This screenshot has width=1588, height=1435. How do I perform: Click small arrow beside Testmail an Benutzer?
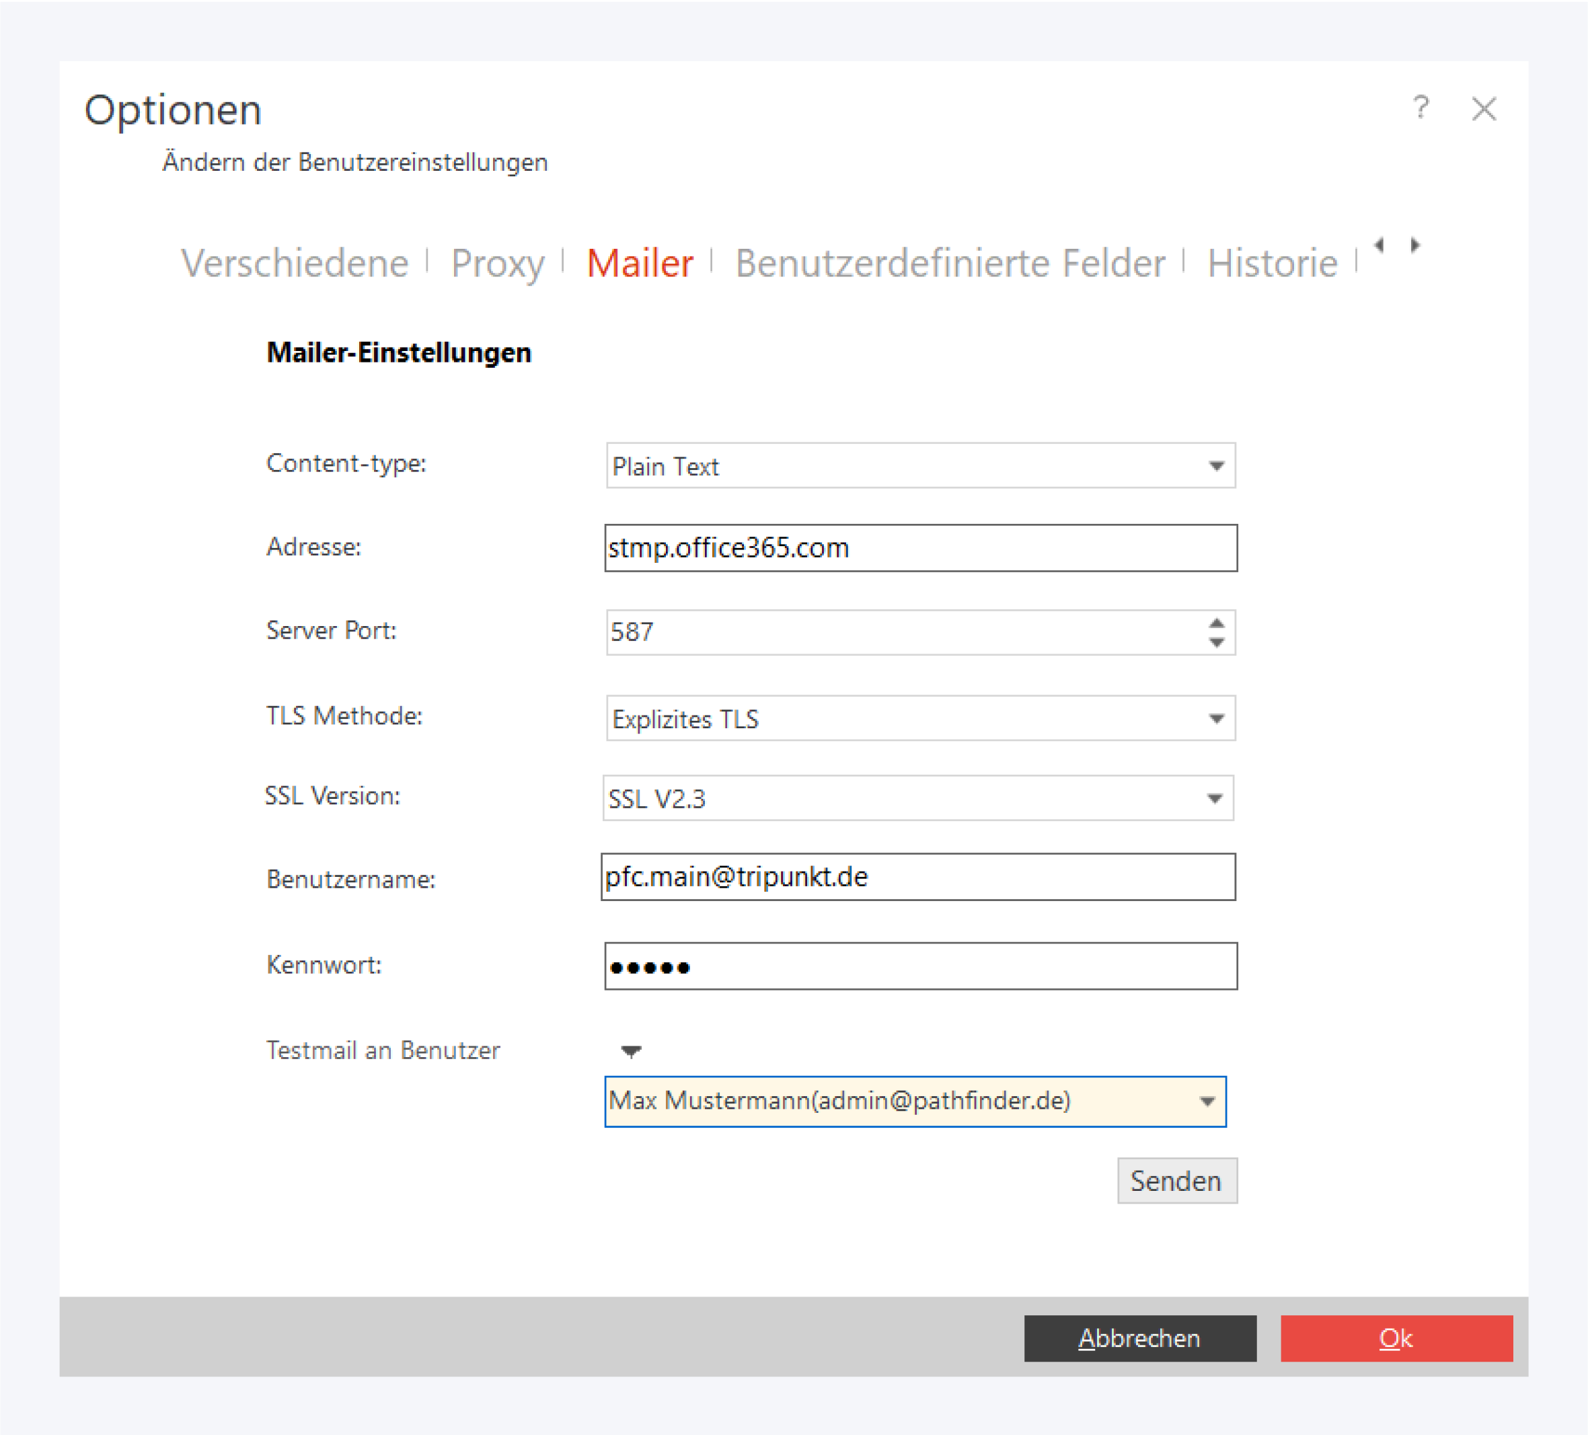[x=631, y=1050]
